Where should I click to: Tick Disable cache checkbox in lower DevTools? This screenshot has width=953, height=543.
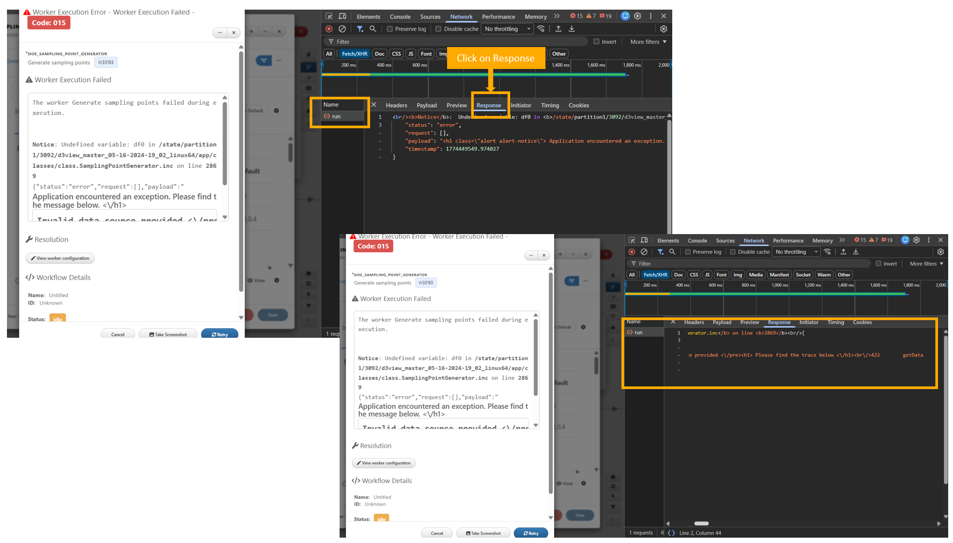(733, 252)
